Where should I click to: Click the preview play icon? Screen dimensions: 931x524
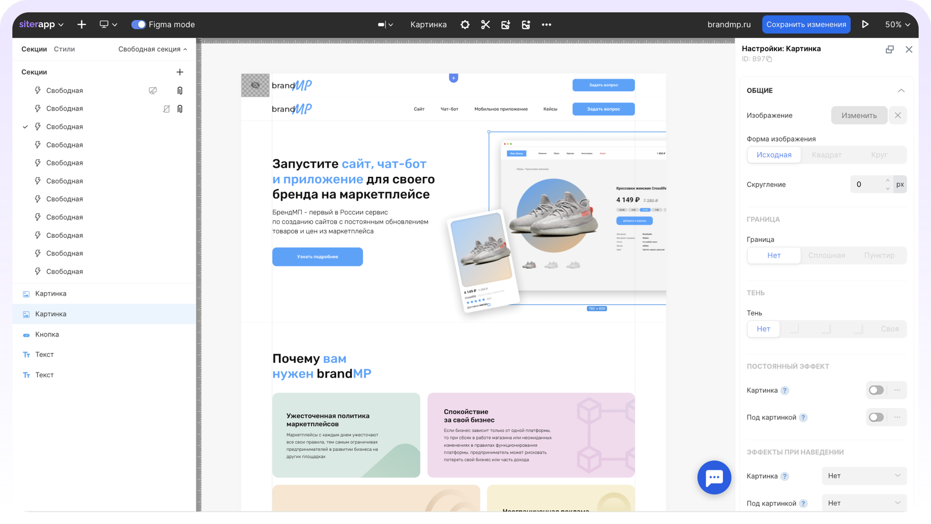(865, 25)
